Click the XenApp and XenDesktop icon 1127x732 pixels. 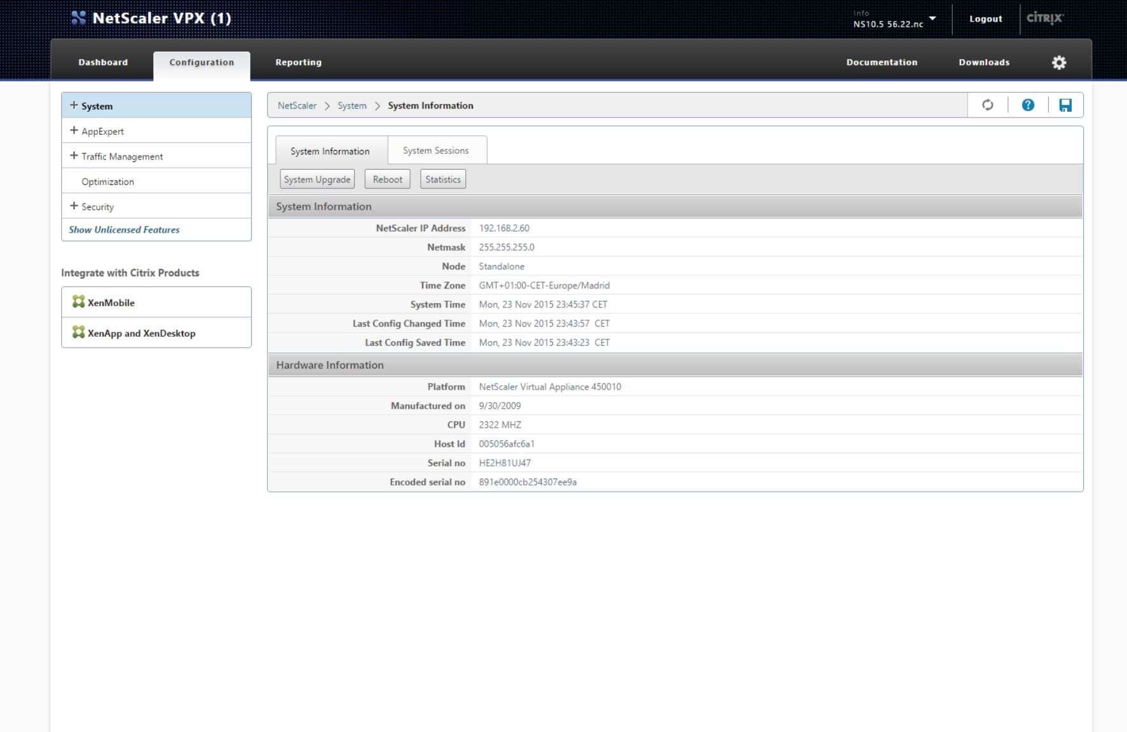(x=78, y=332)
